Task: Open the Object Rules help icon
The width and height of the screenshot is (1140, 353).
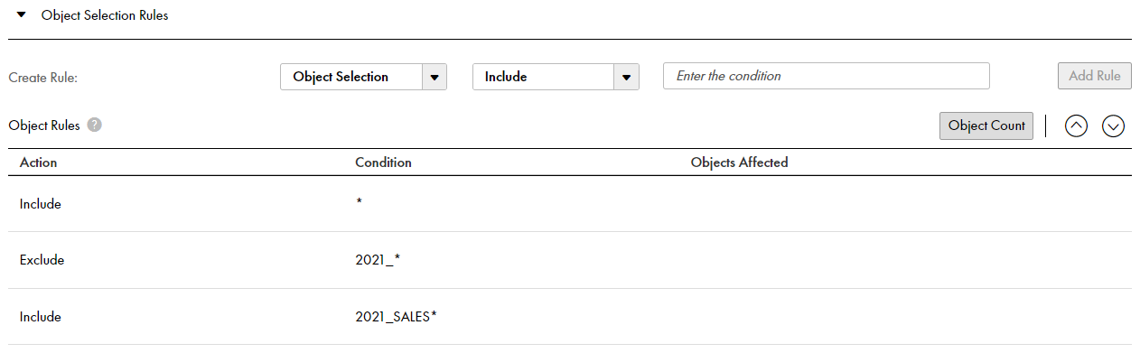Action: (94, 125)
